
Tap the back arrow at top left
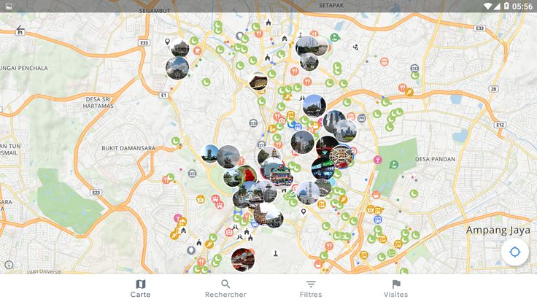point(20,29)
